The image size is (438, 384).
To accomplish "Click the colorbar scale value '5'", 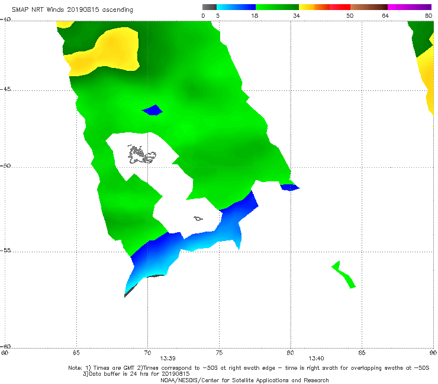I will [x=218, y=15].
